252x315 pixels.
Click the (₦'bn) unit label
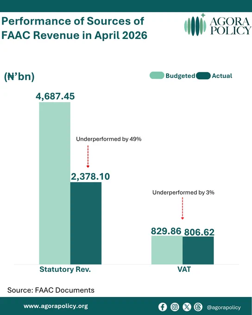[x=19, y=76]
